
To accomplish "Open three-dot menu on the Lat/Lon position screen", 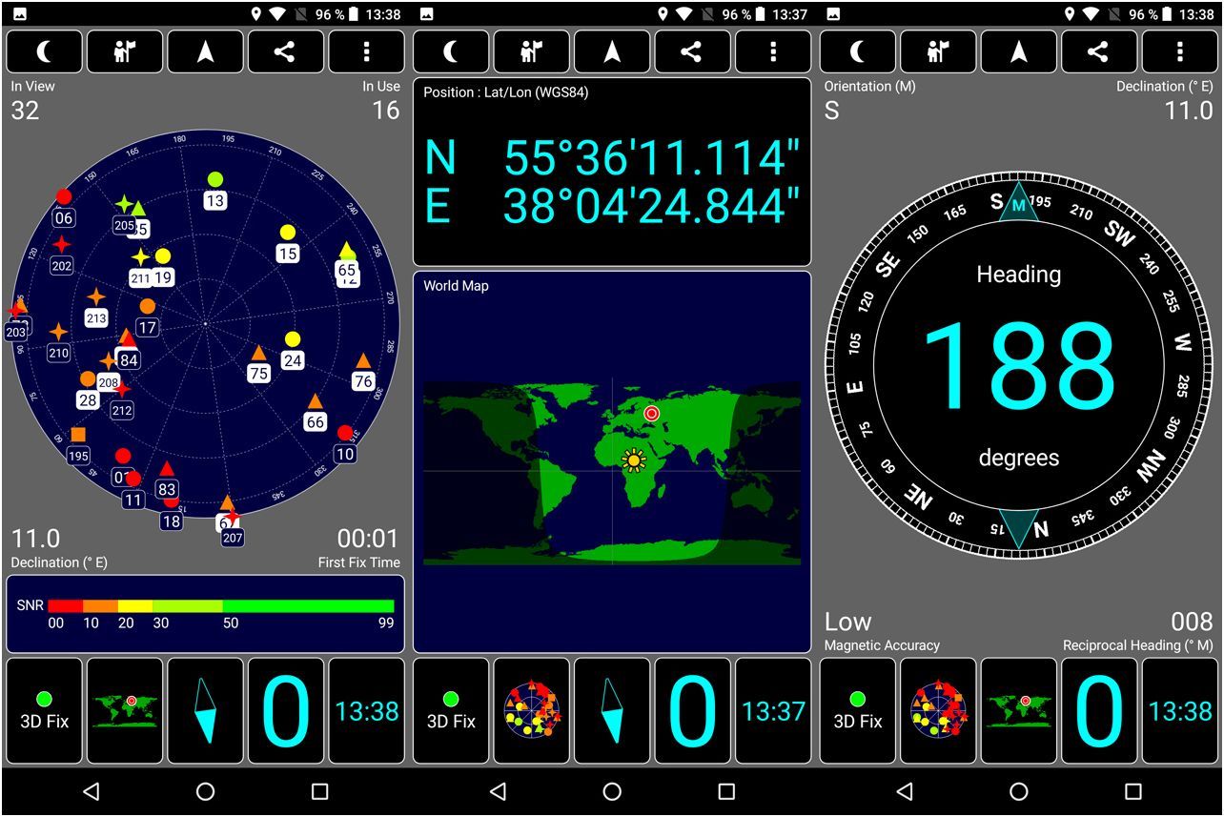I will point(772,51).
